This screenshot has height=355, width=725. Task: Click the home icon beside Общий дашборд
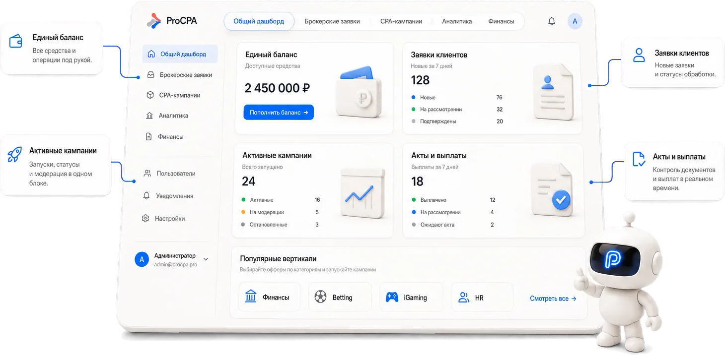151,54
